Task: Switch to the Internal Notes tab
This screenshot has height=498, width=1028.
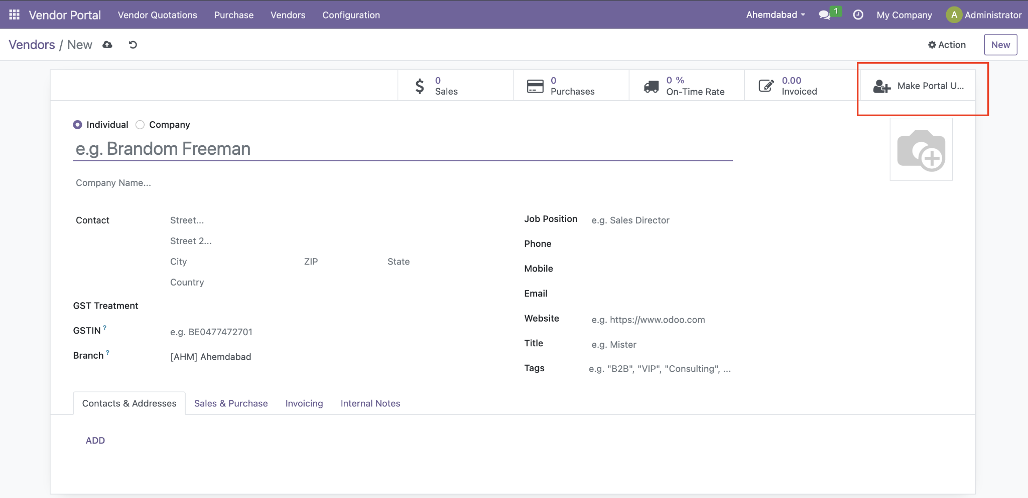Action: 370,403
